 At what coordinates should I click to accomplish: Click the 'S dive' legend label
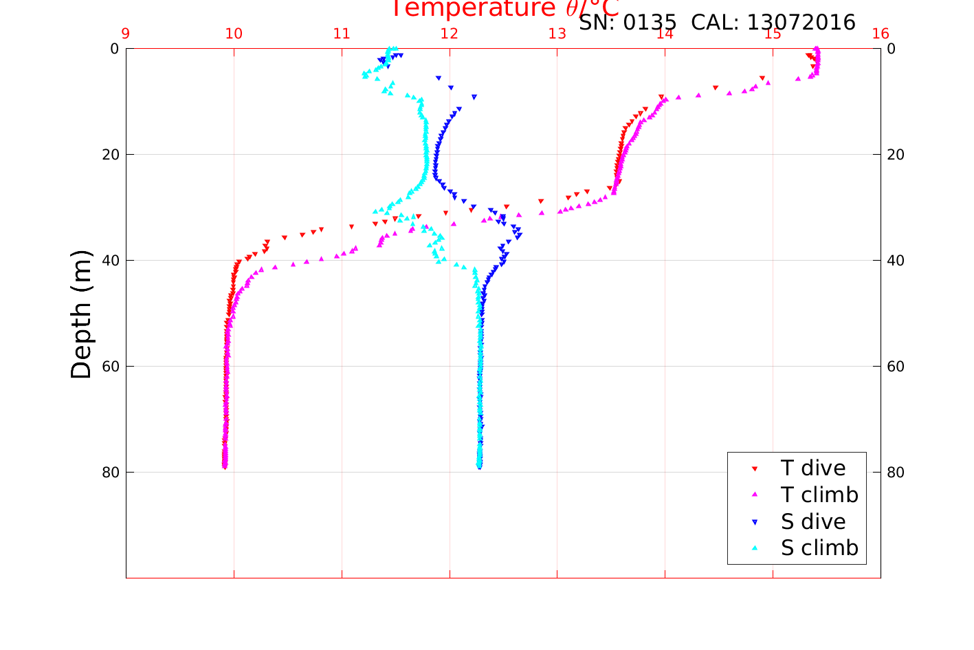[813, 521]
